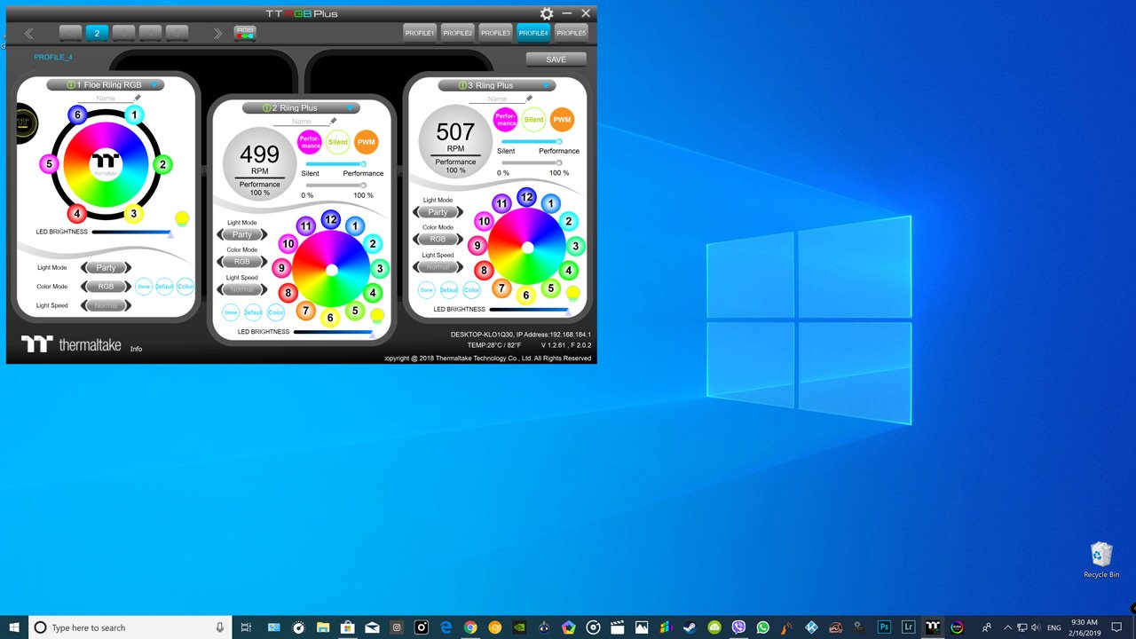
Task: Select PWM fan mode on 2 Riing Plus
Action: (366, 142)
